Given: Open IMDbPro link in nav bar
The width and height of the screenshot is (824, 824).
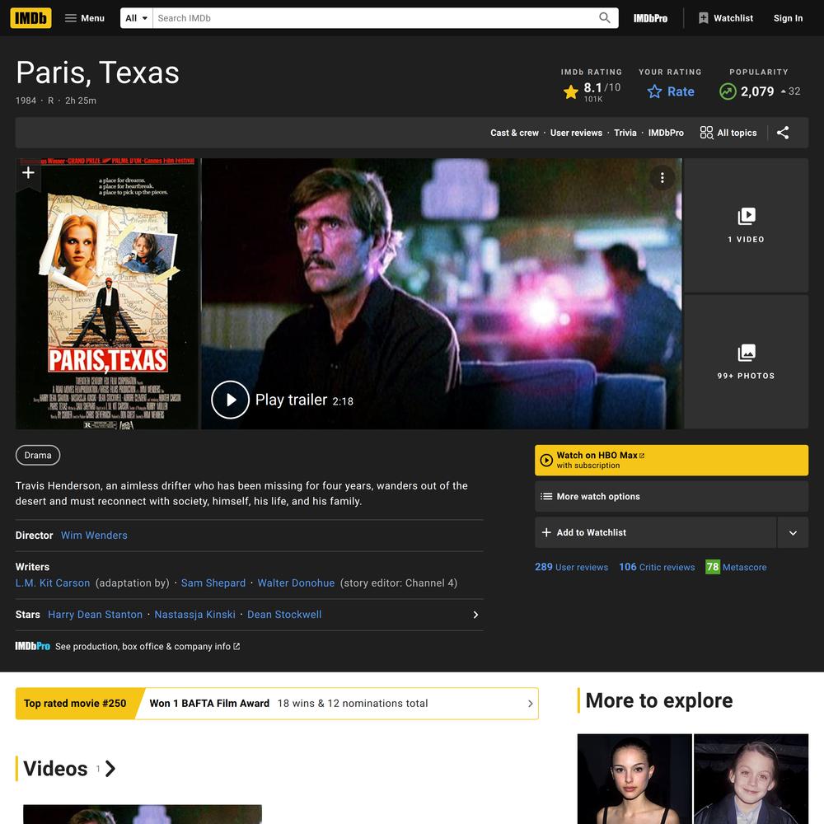Looking at the screenshot, I should 666,133.
